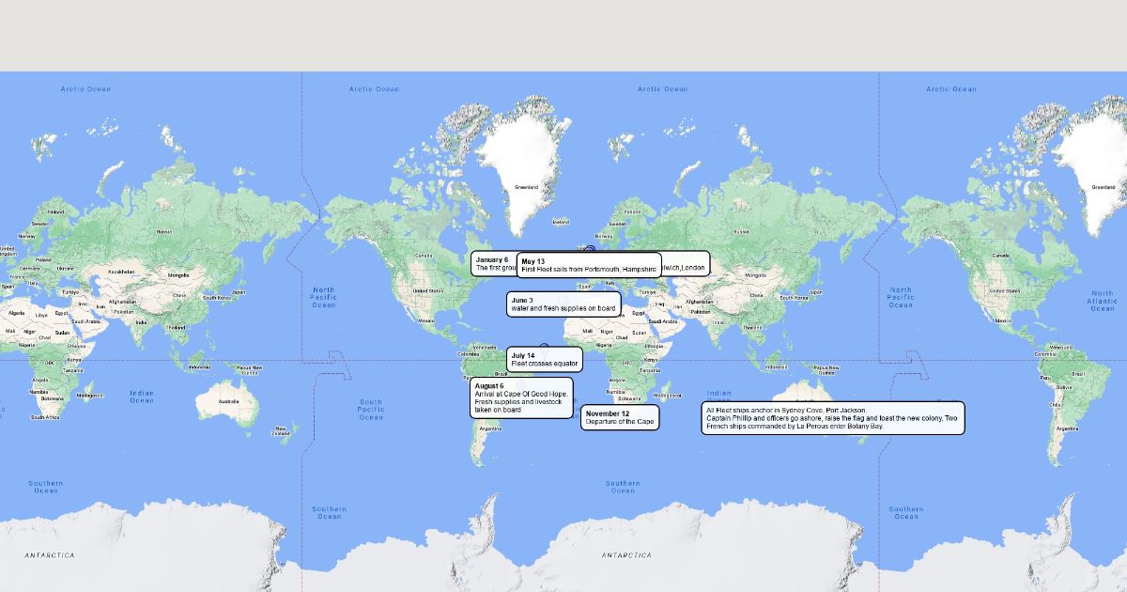Viewport: 1127px width, 592px height.
Task: Select the Sydney Cove anchor description box
Action: click(832, 418)
